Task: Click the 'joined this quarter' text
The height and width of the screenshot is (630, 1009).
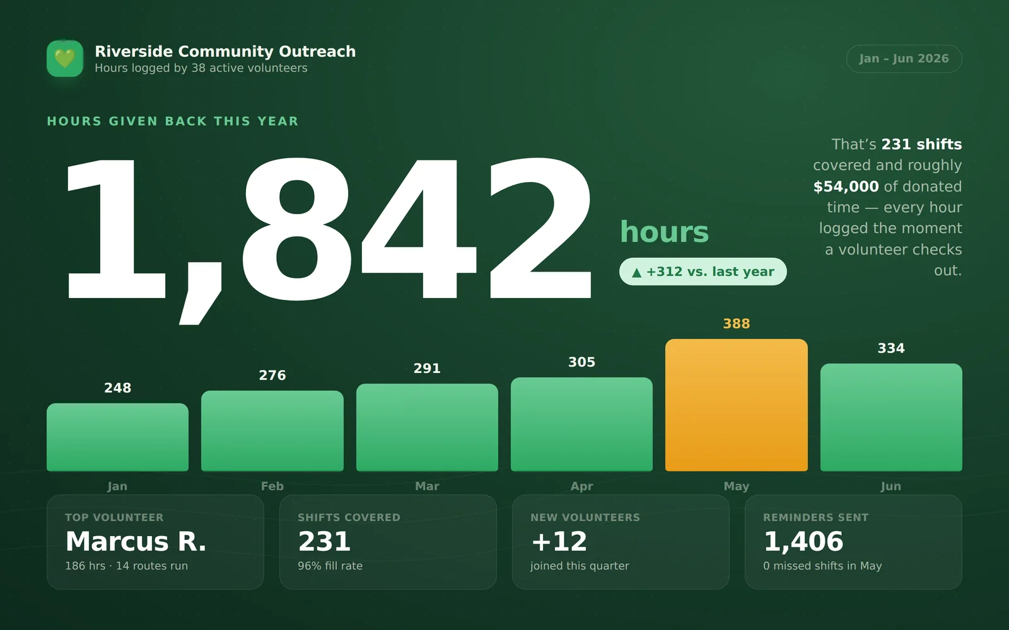Action: point(580,566)
